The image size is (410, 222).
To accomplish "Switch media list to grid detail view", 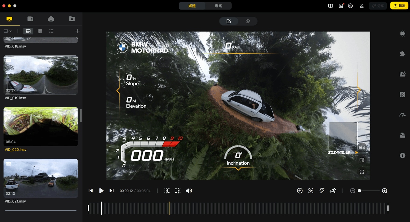I will pos(40,31).
